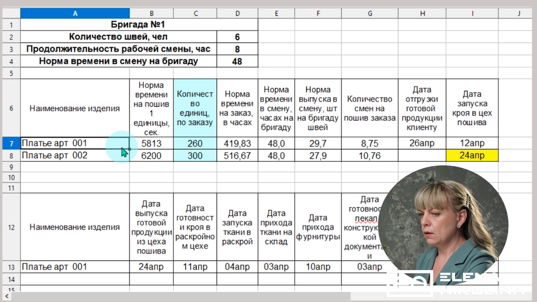Click the value 48 in column D
The width and height of the screenshot is (537, 302).
(x=237, y=61)
